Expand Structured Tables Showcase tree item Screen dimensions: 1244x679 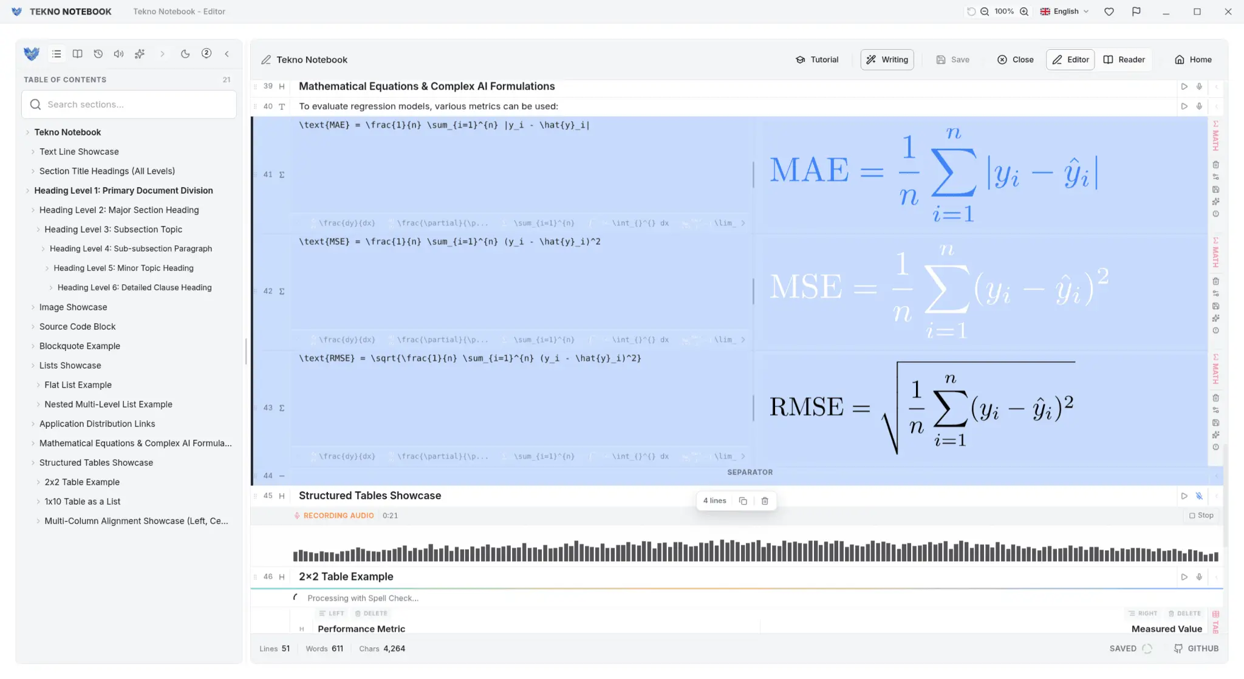[x=33, y=463]
